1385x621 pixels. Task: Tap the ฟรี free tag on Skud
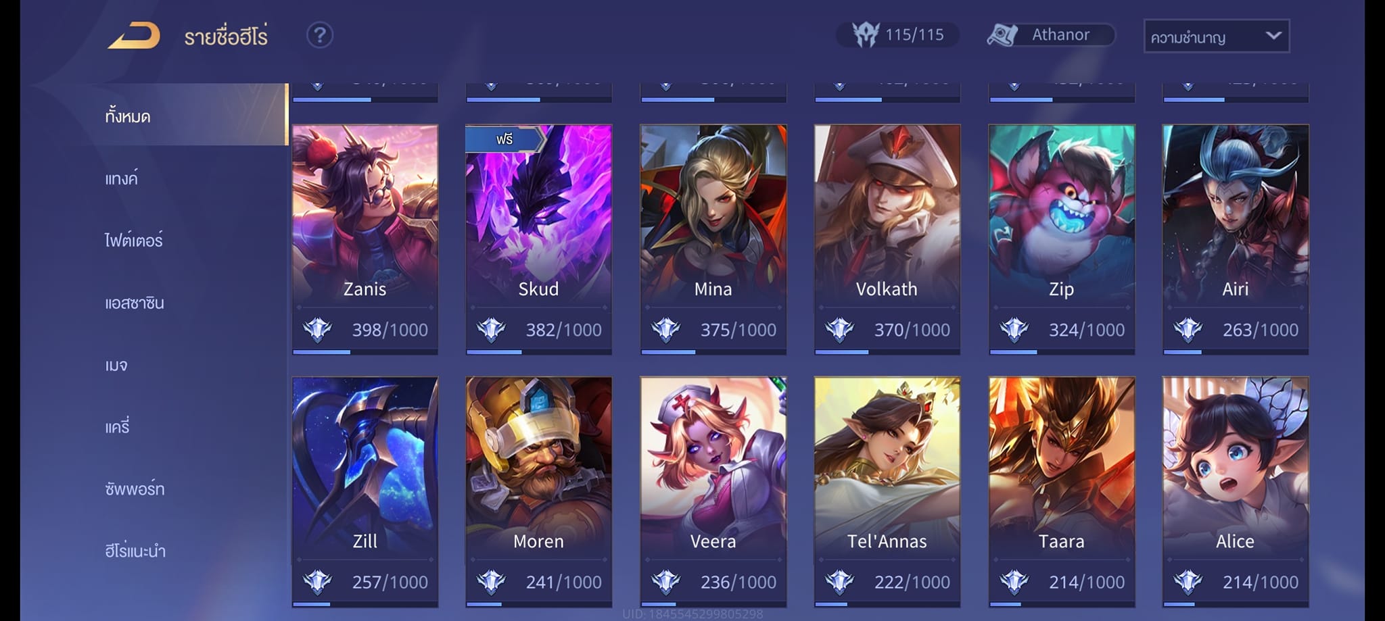point(504,139)
